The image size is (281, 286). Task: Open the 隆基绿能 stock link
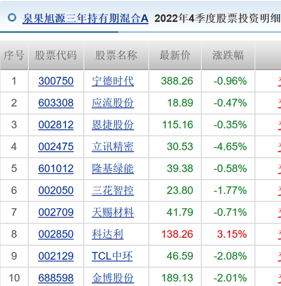pyautogui.click(x=113, y=169)
